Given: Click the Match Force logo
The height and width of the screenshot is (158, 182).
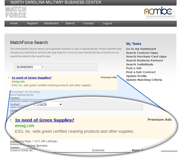Looking at the screenshot, I should click(x=16, y=12).
